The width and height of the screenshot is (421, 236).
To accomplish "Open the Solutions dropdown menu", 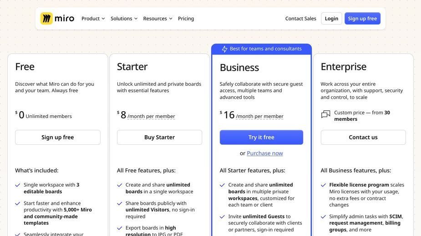I will pos(124,19).
